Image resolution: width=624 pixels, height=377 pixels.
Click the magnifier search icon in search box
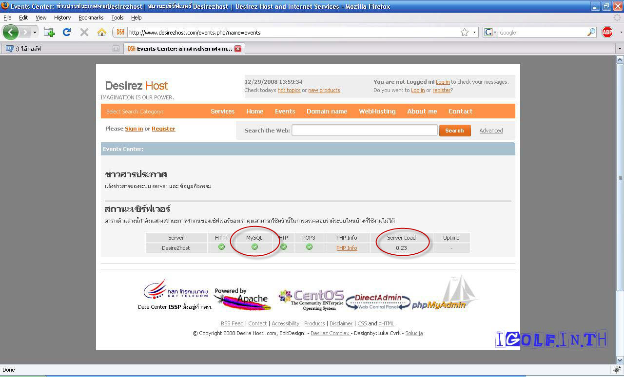click(x=591, y=33)
